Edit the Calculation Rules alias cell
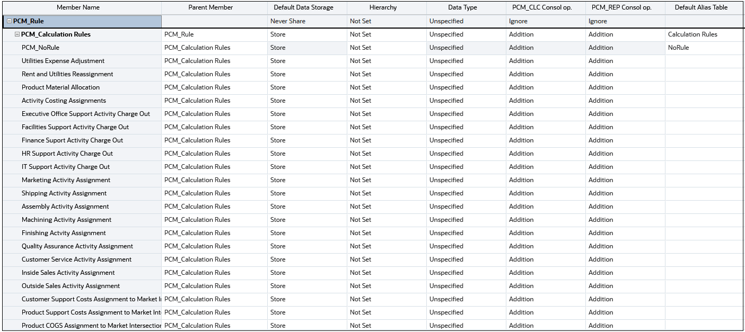This screenshot has width=745, height=332. 693,34
